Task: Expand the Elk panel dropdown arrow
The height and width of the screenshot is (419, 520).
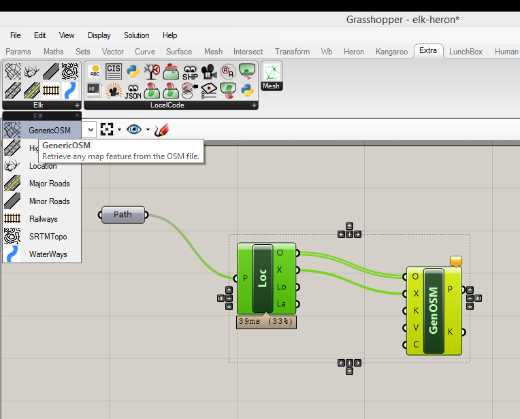Action: tap(77, 105)
